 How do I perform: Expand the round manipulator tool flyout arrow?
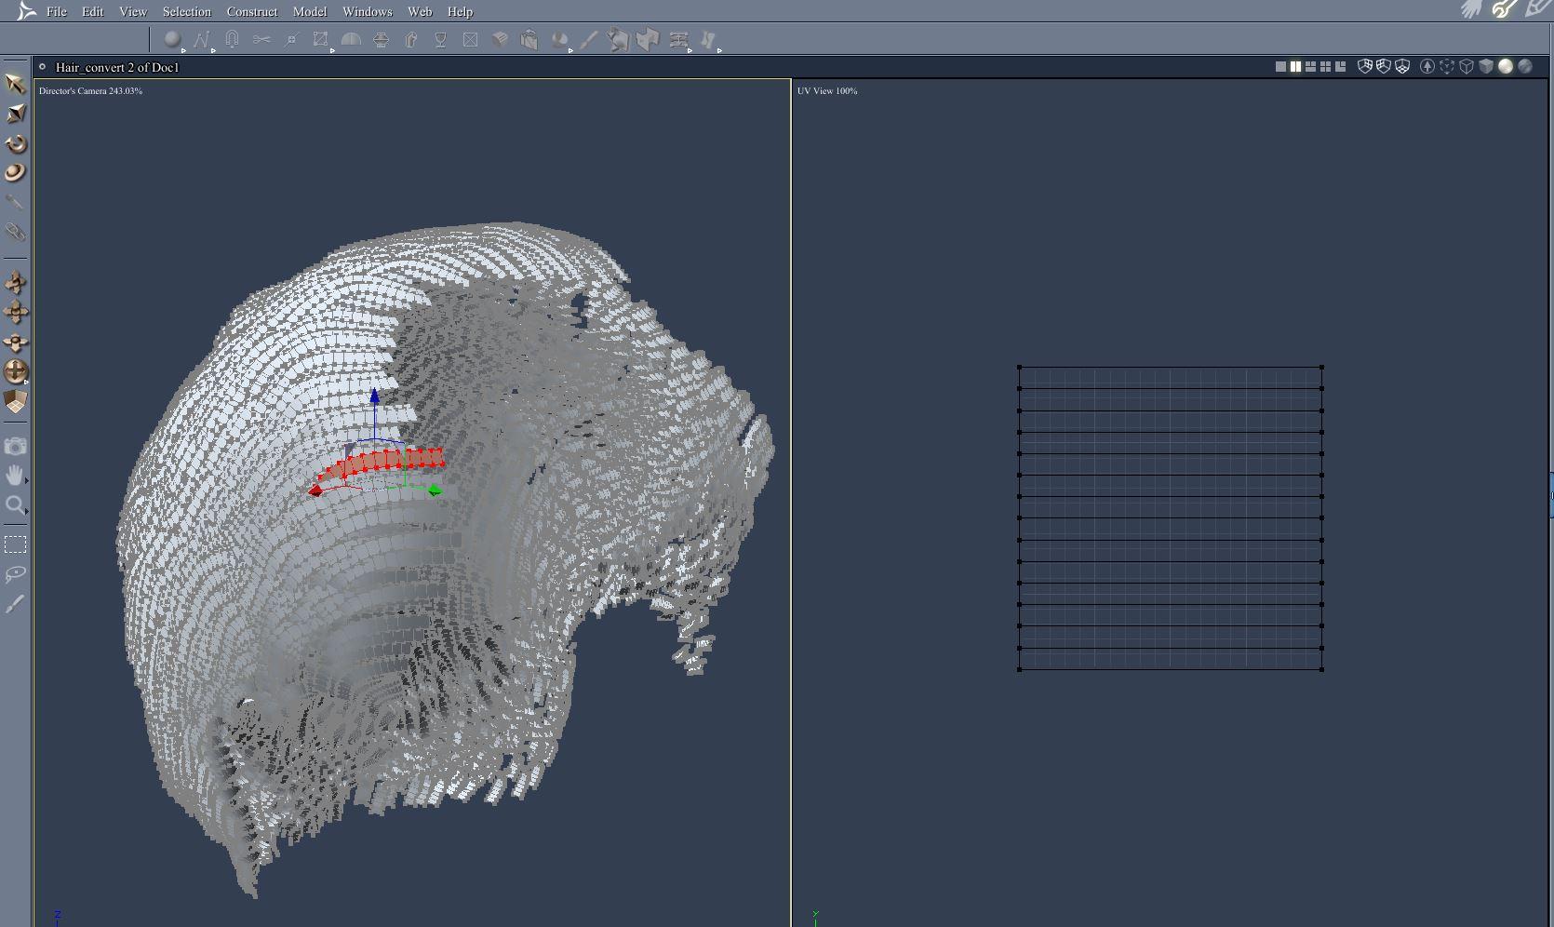26,383
